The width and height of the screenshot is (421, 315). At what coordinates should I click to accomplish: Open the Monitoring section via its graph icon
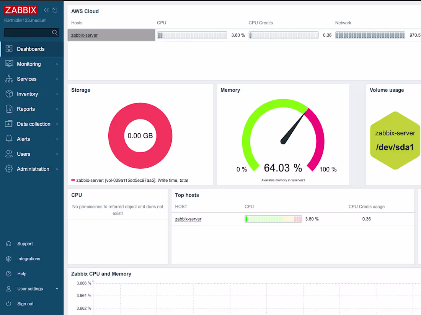pos(9,64)
